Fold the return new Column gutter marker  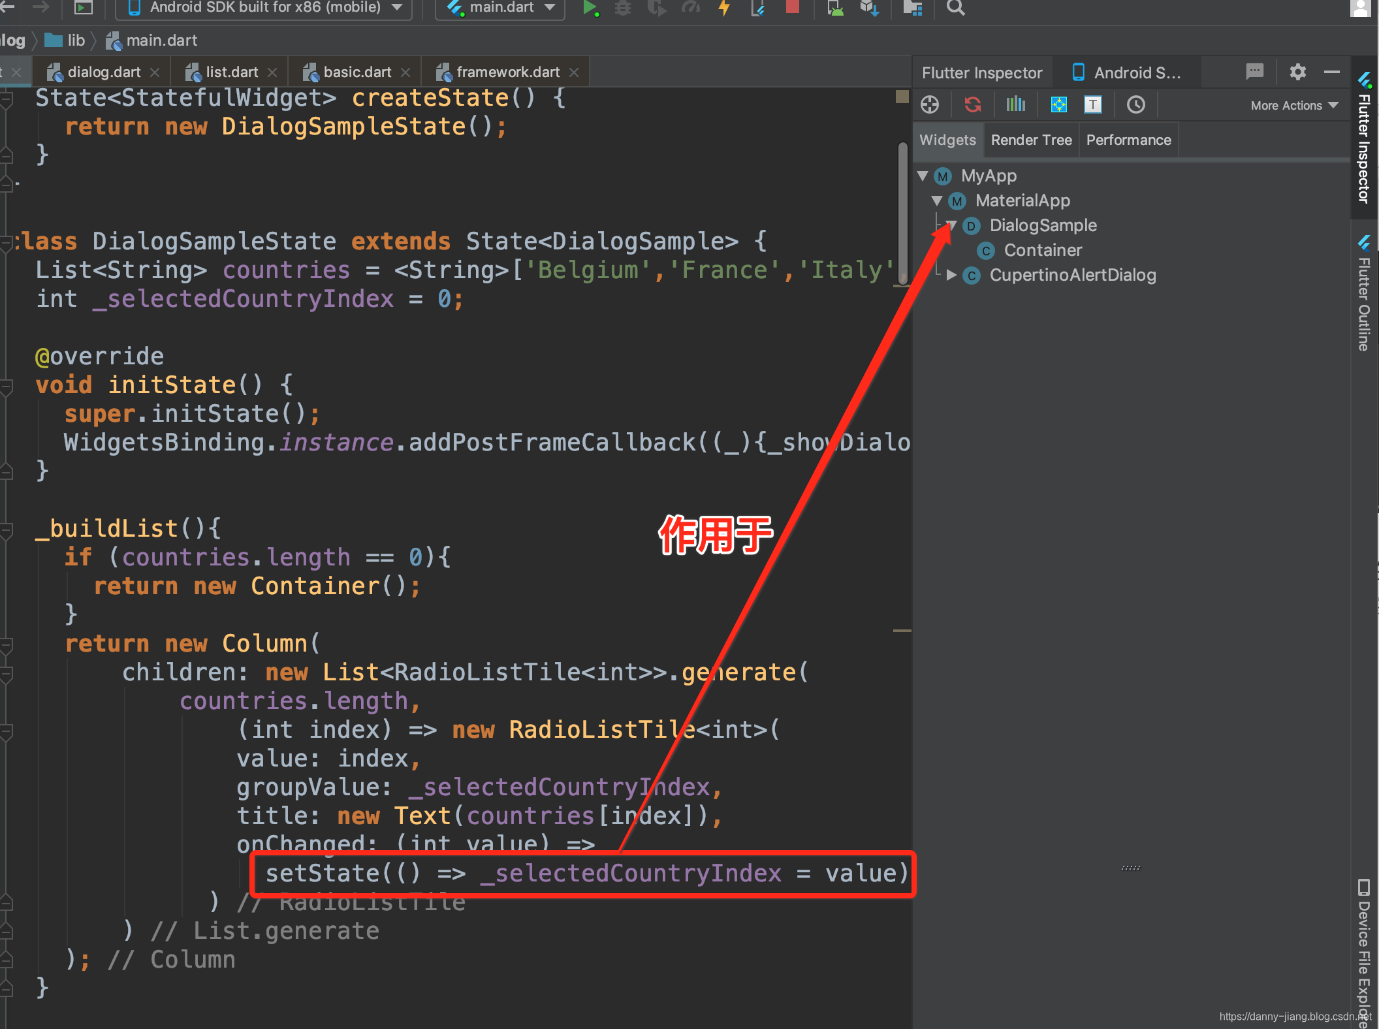pos(7,646)
